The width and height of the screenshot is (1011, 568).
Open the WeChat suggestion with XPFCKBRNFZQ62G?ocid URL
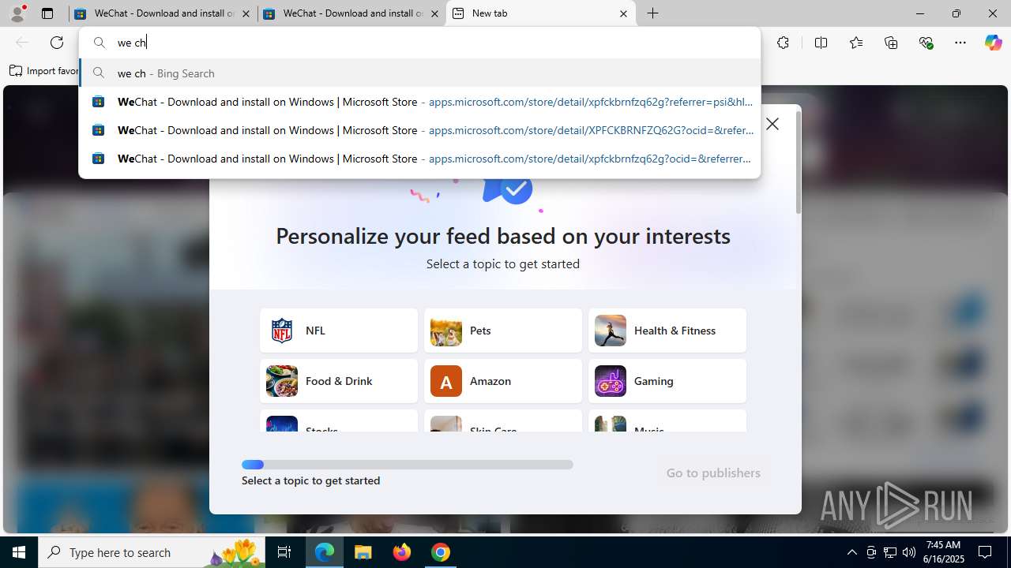(x=419, y=129)
